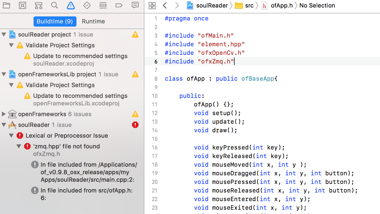Open the related items grid menu

coord(152,5)
